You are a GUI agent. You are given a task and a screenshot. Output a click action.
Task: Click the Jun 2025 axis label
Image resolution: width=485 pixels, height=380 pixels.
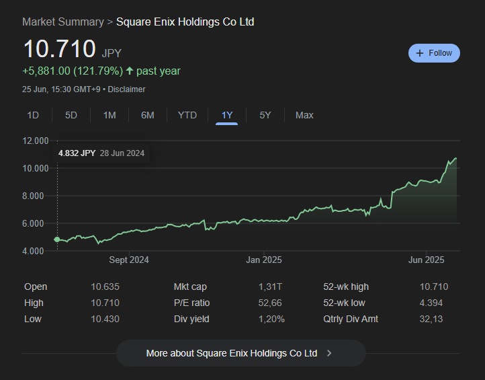tap(427, 260)
